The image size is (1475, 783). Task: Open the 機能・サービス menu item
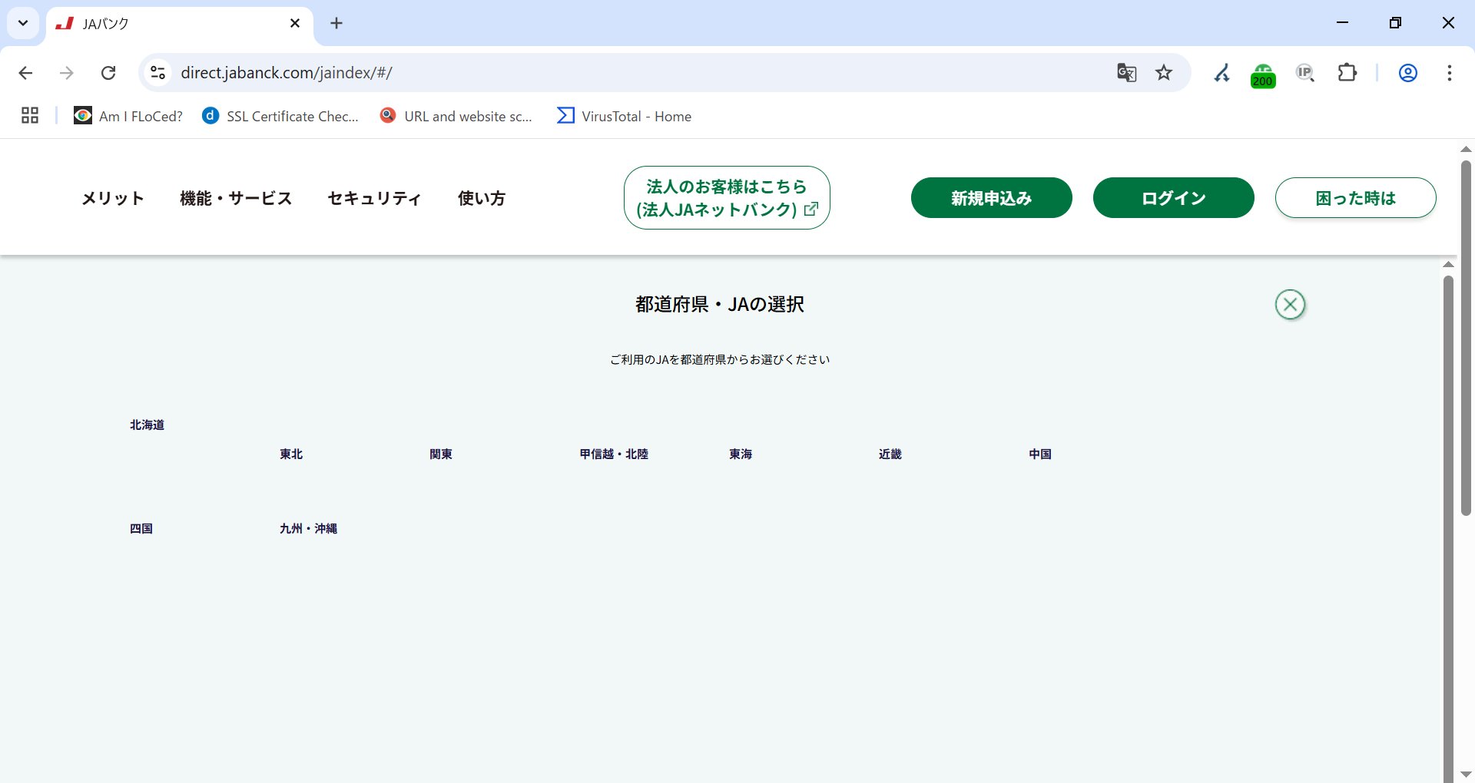(236, 198)
